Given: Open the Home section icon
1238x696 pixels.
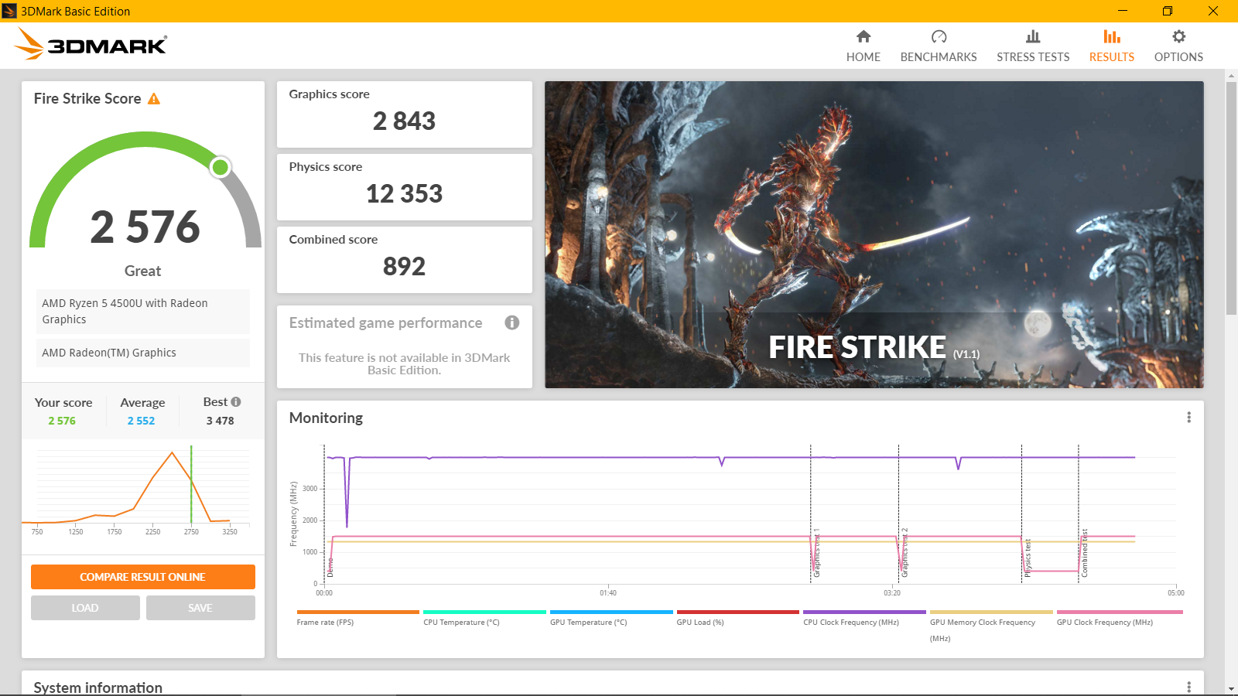Looking at the screenshot, I should click(864, 36).
